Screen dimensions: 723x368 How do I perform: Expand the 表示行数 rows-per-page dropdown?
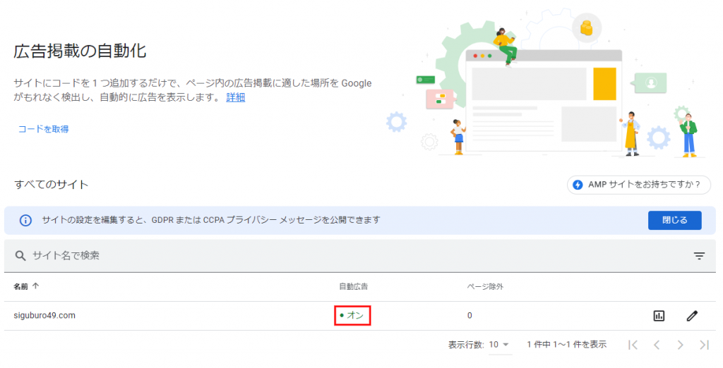[x=500, y=345]
